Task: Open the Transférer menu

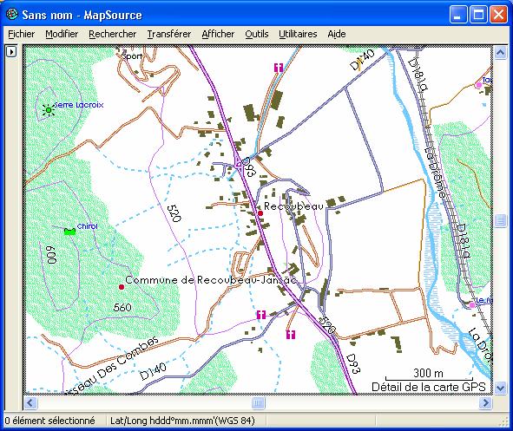Action: click(x=169, y=34)
